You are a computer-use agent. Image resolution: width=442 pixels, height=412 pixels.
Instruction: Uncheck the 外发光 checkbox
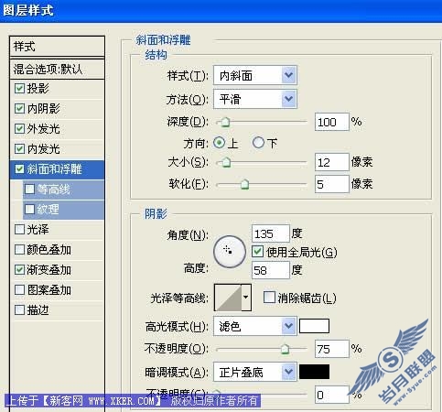click(19, 129)
